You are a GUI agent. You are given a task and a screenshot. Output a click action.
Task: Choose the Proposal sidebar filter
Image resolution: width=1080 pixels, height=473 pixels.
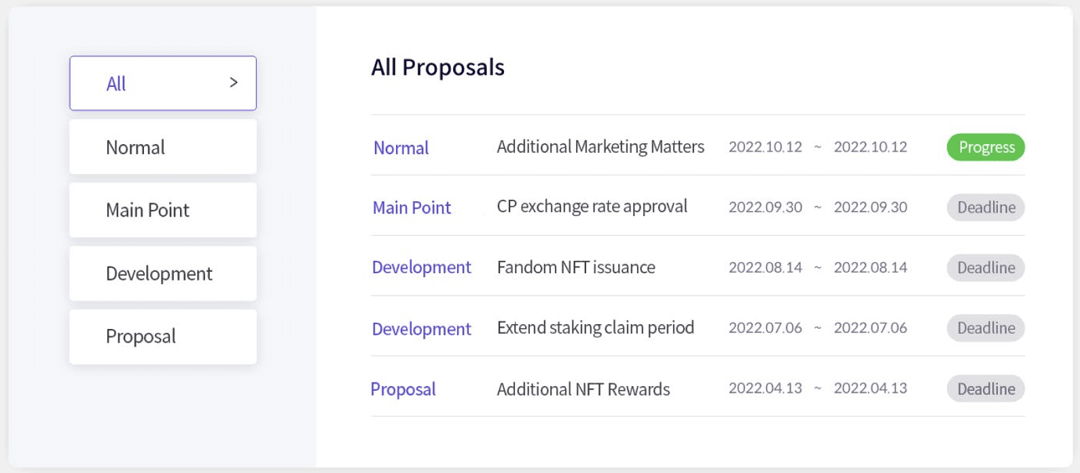click(162, 336)
